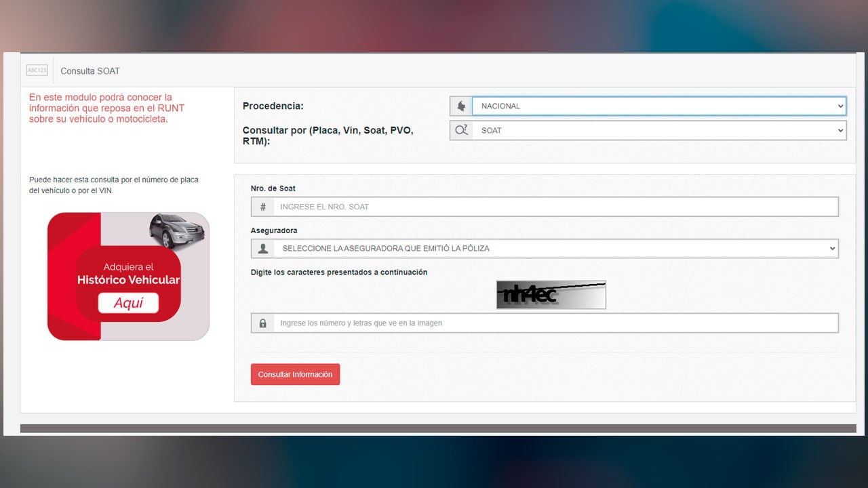Click the hash icon beside the SOAT number field
Viewport: 868px width, 488px height.
coord(262,207)
